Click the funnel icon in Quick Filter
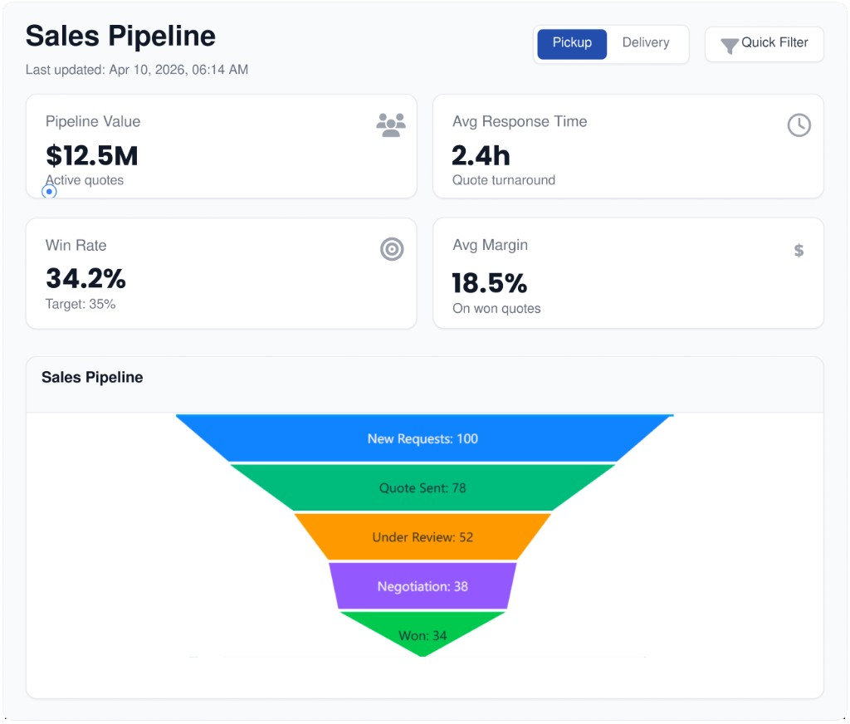The width and height of the screenshot is (850, 724). coord(729,46)
